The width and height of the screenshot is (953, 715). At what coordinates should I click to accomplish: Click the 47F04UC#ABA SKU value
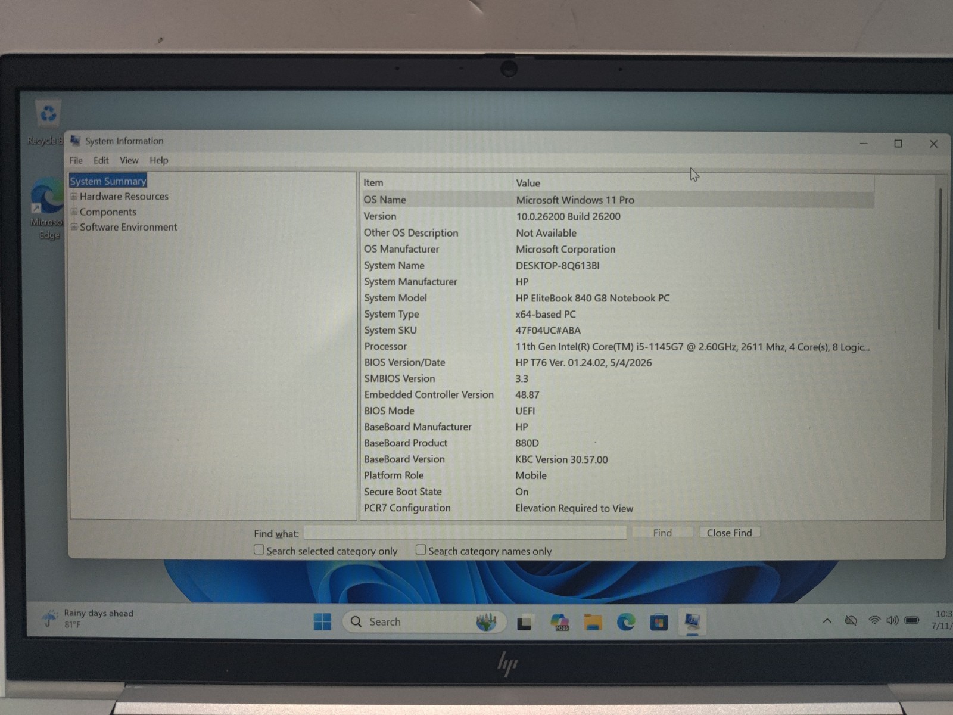pyautogui.click(x=548, y=330)
